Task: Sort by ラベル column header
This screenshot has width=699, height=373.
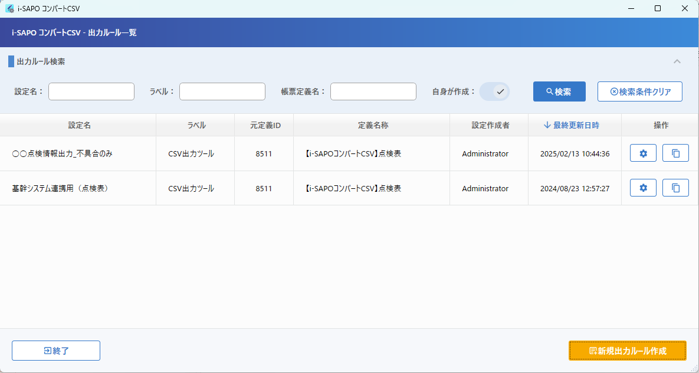Action: click(x=196, y=125)
